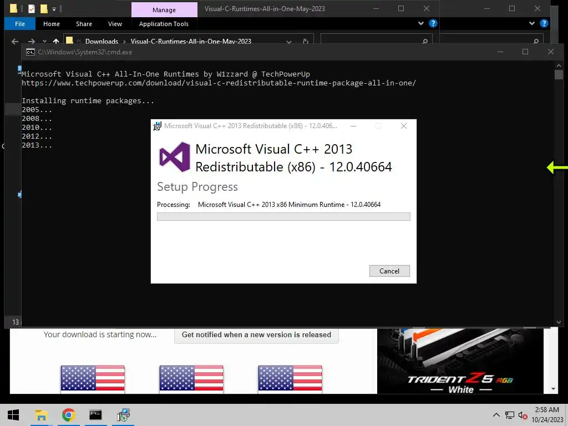Refresh the Explorer folder view
The width and height of the screenshot is (568, 426).
pos(306,41)
